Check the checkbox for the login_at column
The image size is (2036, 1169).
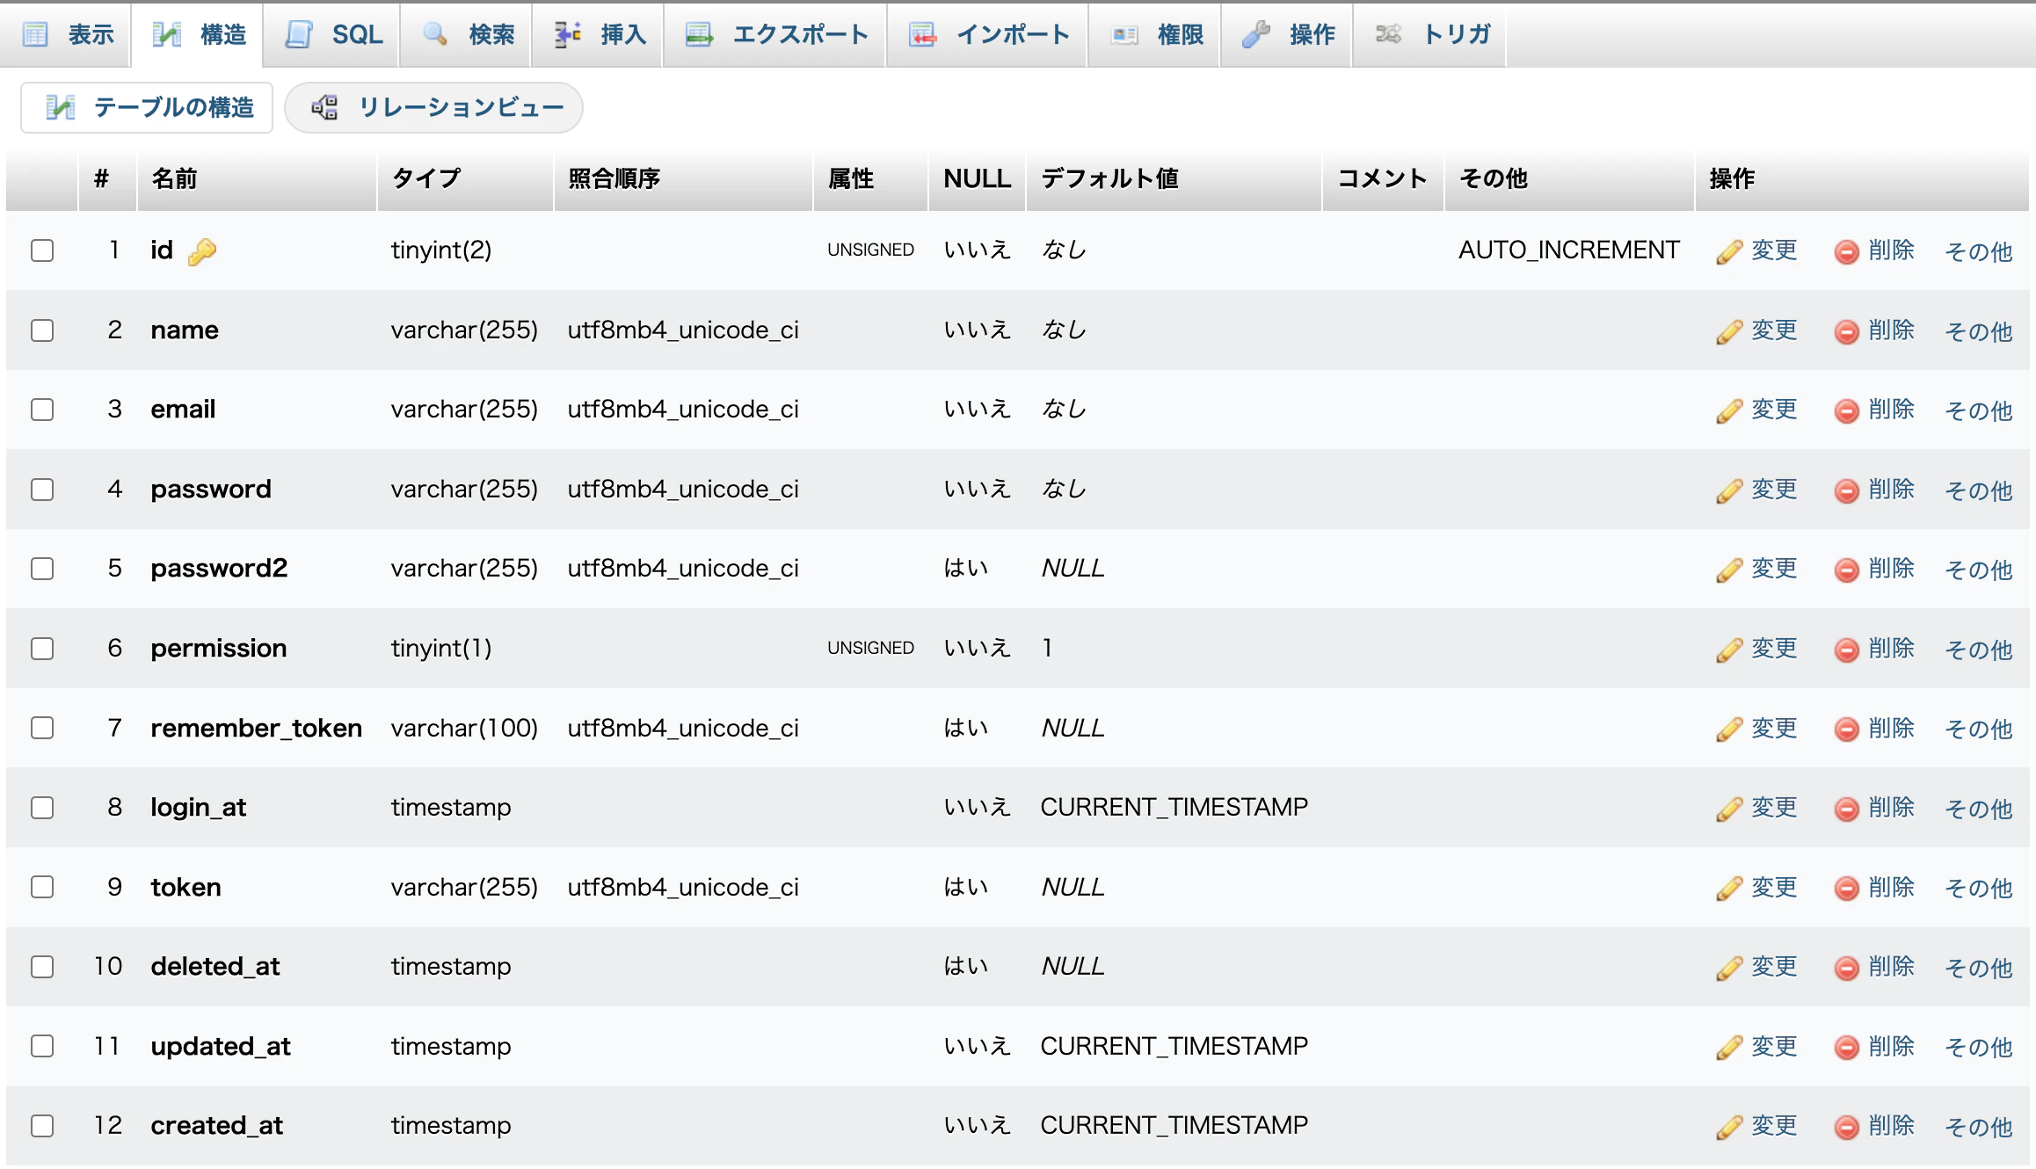[x=42, y=808]
